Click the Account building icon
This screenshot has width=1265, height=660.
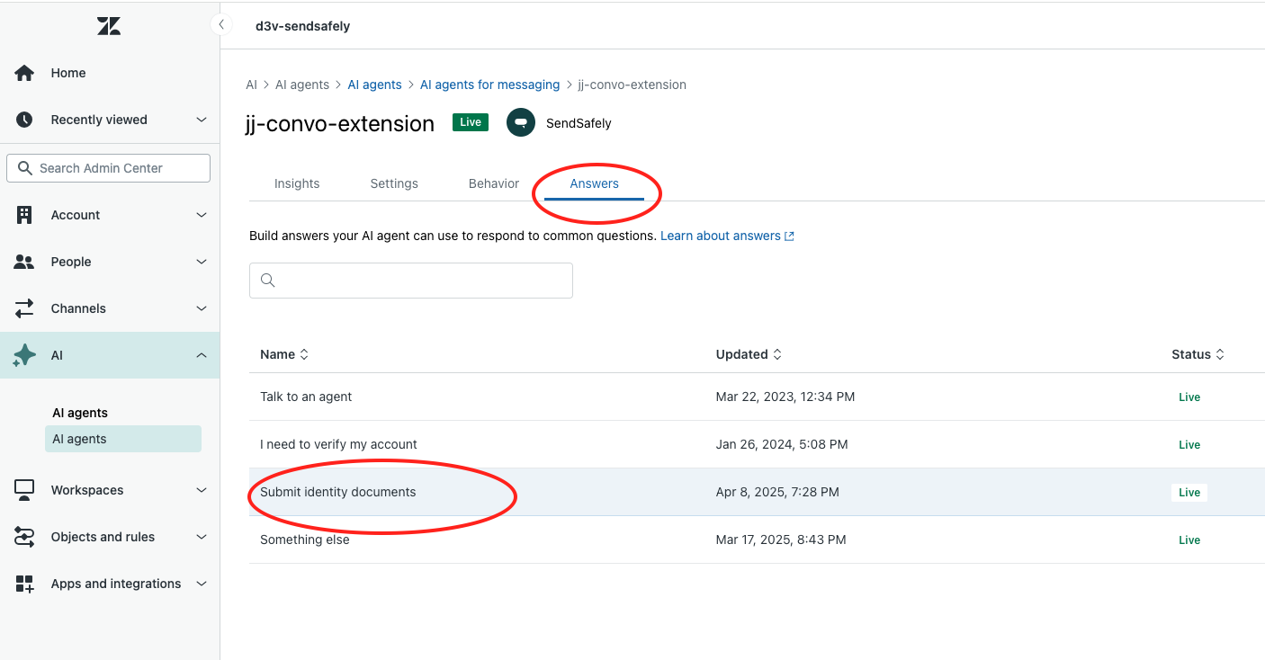(x=24, y=215)
